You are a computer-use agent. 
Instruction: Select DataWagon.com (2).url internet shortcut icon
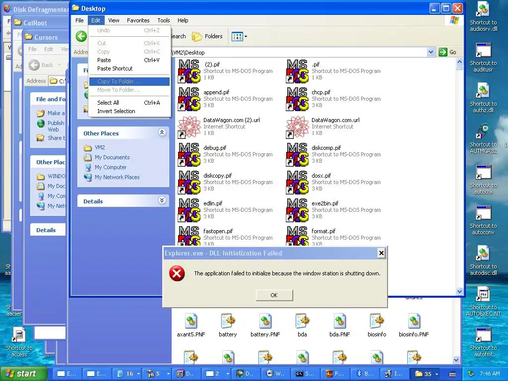[189, 127]
